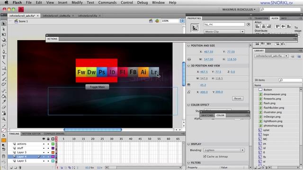Toggle outline square for Layer 5
This screenshot has height=170, width=303.
(53, 161)
